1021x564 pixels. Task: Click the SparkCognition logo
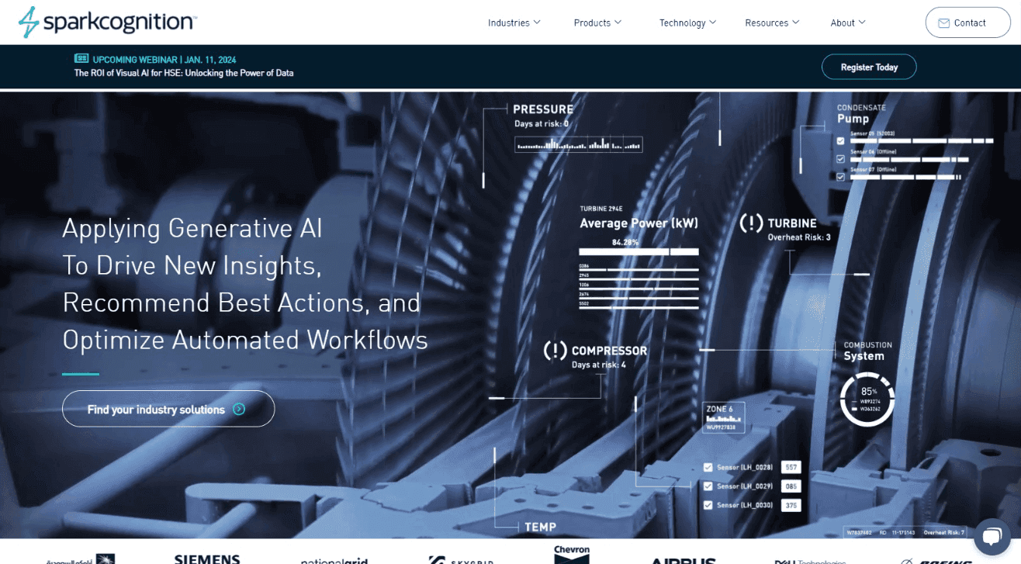point(108,22)
